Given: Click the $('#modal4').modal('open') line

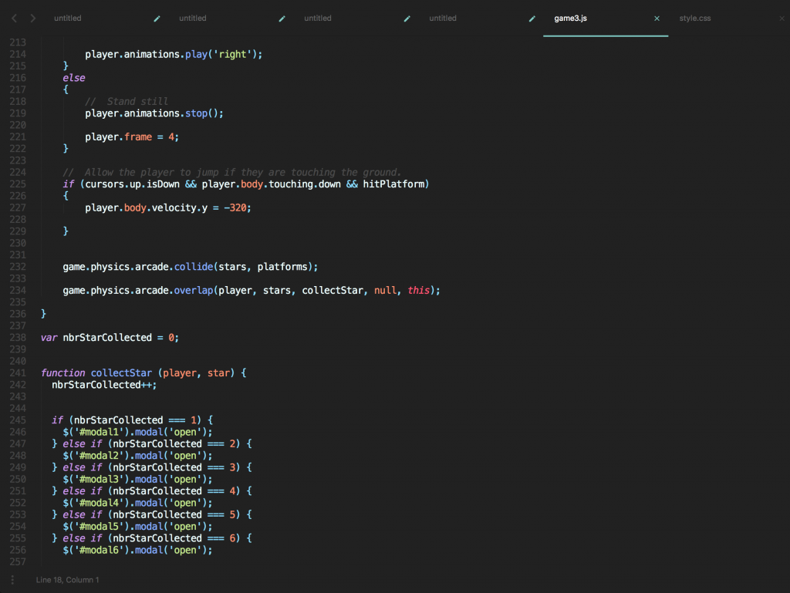Looking at the screenshot, I should pos(137,503).
